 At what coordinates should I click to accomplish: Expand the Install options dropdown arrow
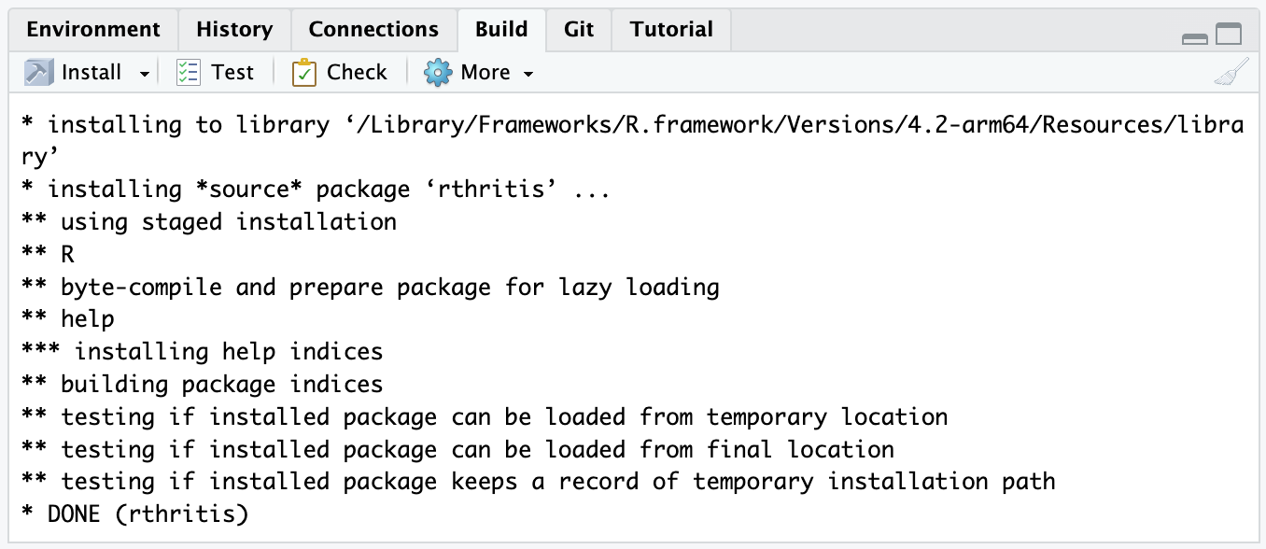[145, 74]
